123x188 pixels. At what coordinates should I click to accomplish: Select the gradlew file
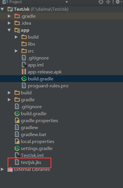tap(30, 128)
